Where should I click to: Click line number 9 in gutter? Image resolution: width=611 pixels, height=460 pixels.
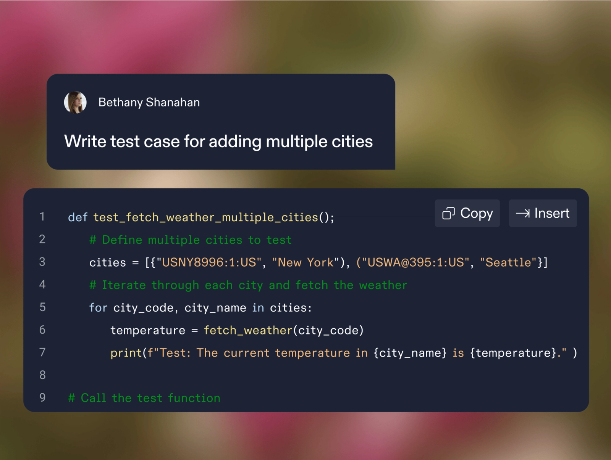(x=42, y=397)
